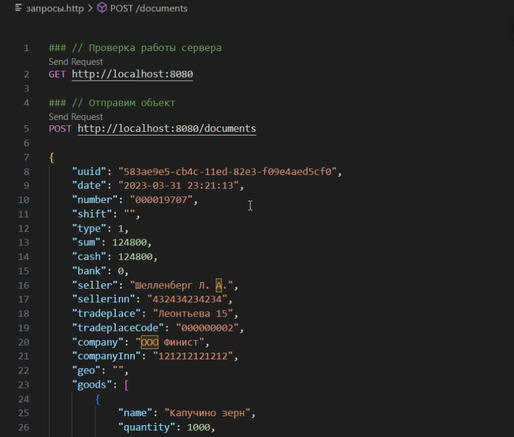Send Request for the POST documents request
The height and width of the screenshot is (437, 514).
75,116
